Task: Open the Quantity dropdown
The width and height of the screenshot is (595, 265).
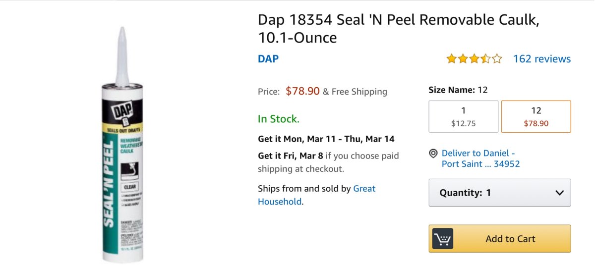Action: (499, 193)
